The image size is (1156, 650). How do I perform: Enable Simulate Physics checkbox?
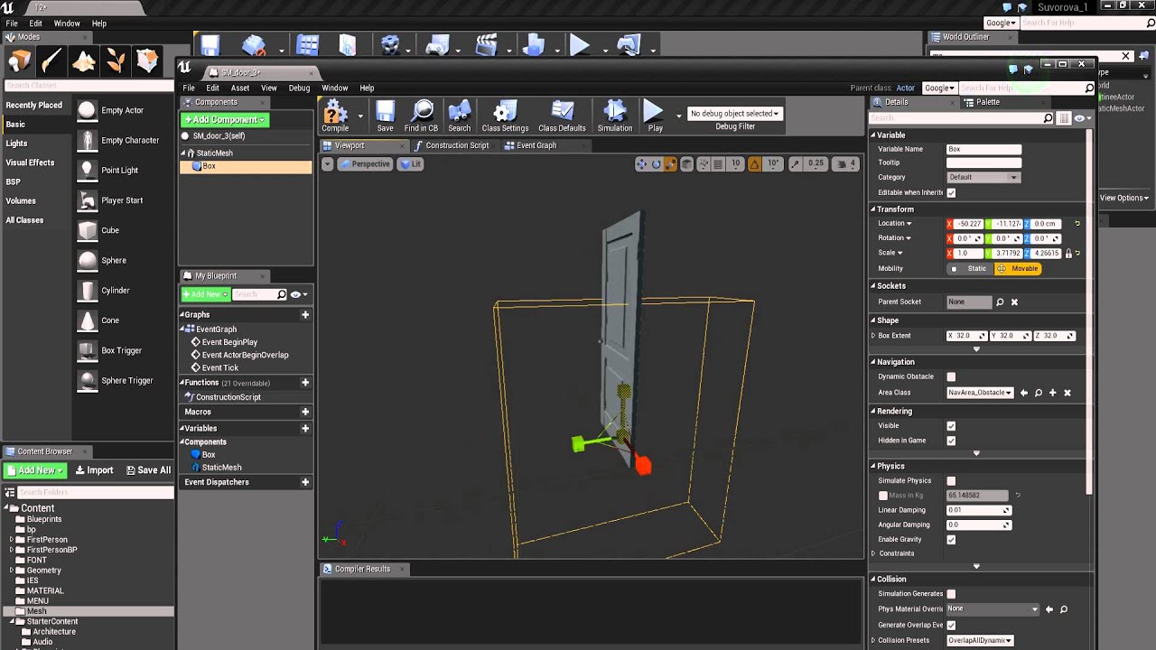click(951, 481)
